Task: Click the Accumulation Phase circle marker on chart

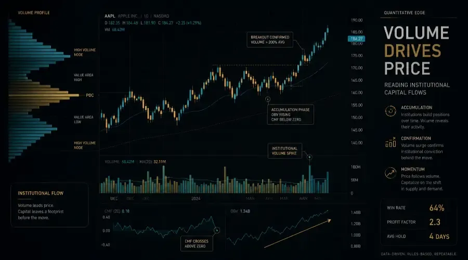Action: pos(268,99)
